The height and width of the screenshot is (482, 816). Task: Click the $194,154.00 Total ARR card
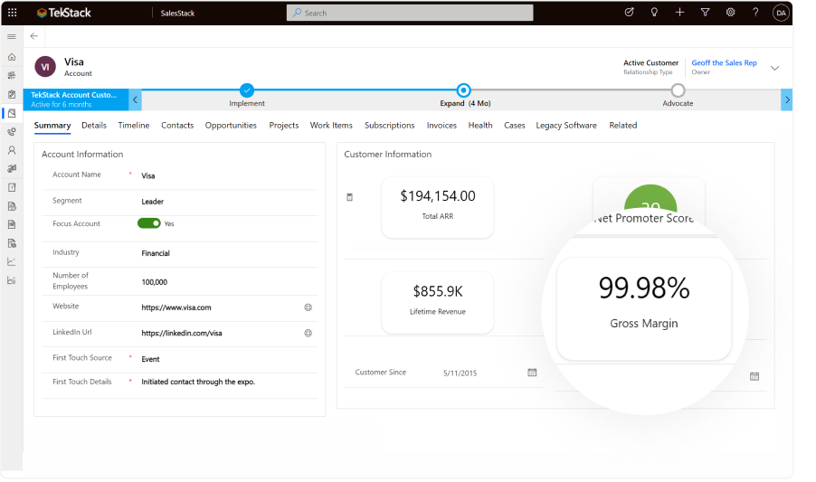coord(438,207)
